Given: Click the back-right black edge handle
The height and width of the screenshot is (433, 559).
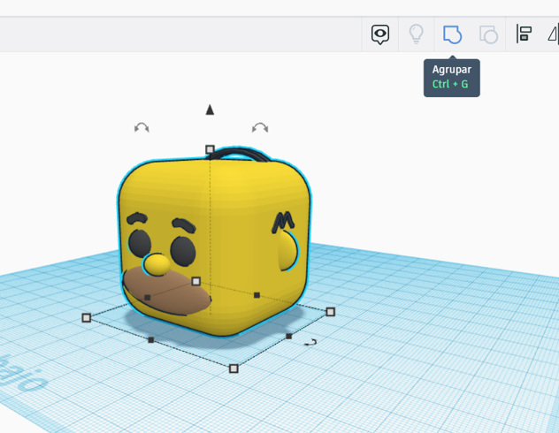Looking at the screenshot, I should 257,295.
